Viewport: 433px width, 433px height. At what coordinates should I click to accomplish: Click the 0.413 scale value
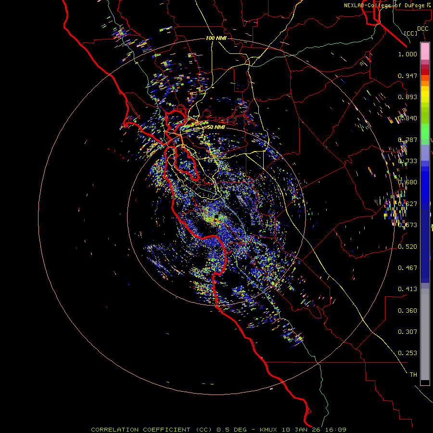pyautogui.click(x=408, y=289)
